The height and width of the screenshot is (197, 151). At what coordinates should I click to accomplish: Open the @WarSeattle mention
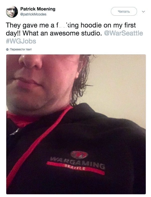point(123,33)
